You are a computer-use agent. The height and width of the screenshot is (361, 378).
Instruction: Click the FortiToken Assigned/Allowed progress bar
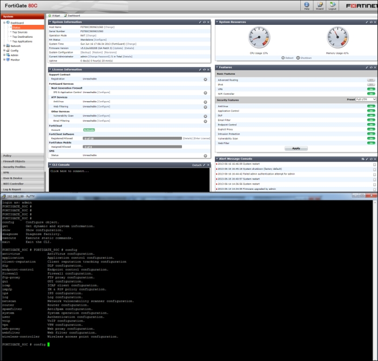click(132, 146)
